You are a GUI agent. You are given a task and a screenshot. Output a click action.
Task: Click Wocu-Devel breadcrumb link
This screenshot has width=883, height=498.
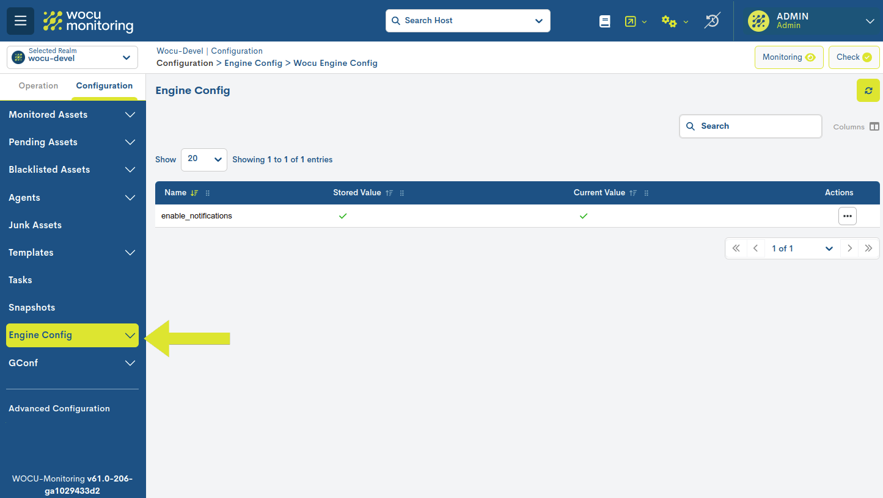click(x=180, y=51)
